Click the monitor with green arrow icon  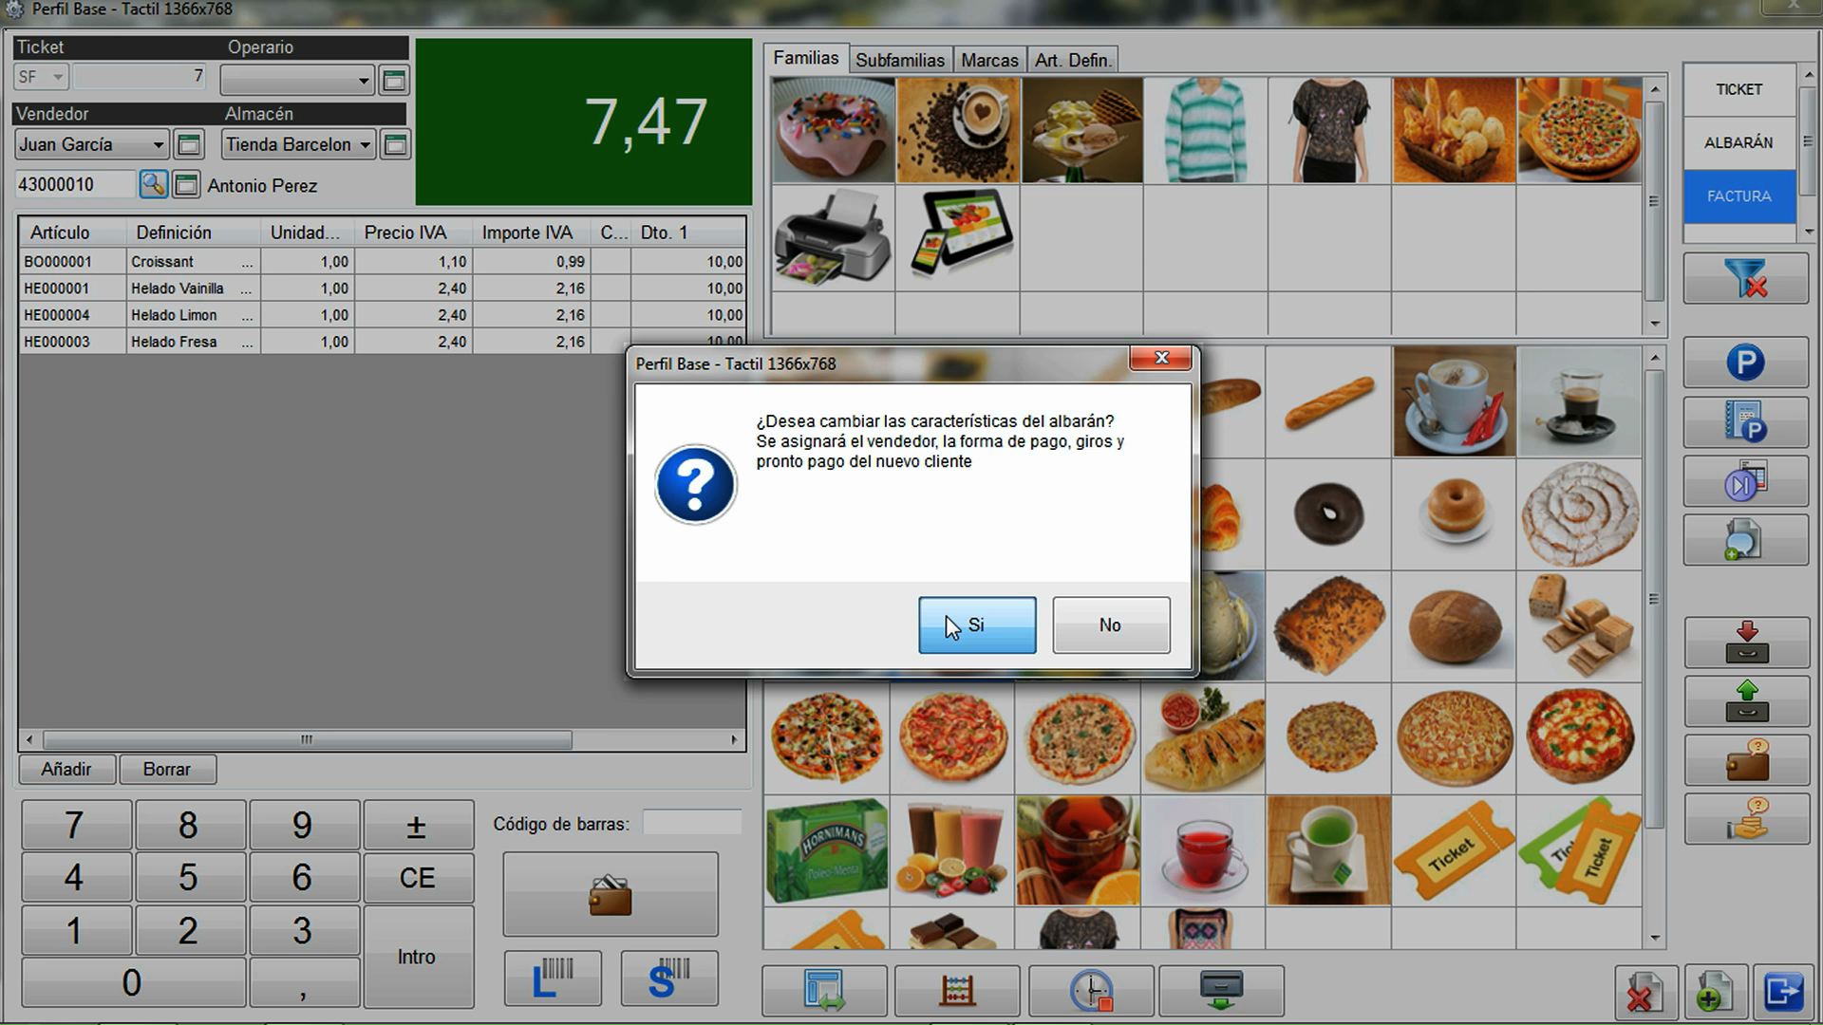[x=1221, y=991]
